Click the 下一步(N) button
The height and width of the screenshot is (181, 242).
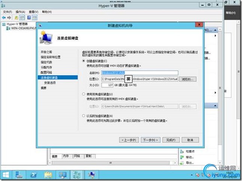[x=150, y=140]
